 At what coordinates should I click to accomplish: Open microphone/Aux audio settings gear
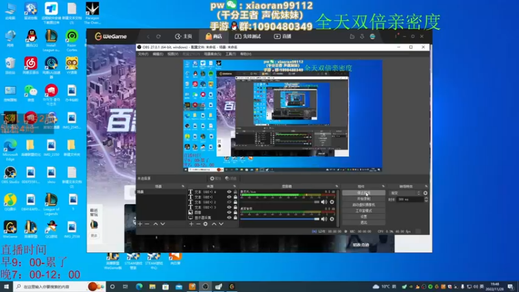click(332, 202)
